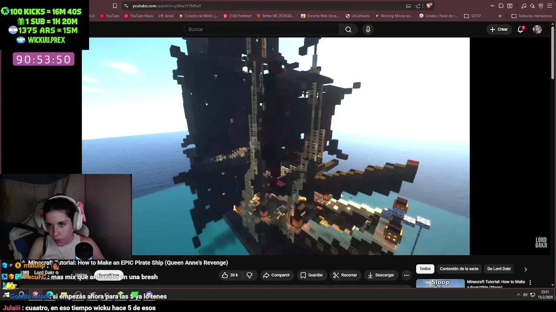
Task: Bookmark this page using the address bar icon
Action: coord(115,6)
